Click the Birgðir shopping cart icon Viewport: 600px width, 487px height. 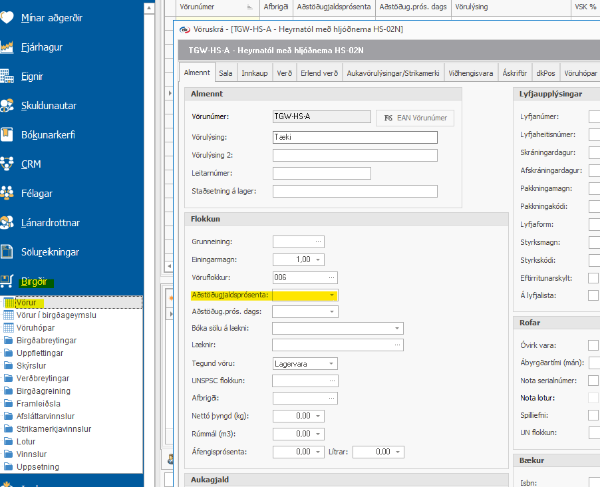click(x=7, y=281)
